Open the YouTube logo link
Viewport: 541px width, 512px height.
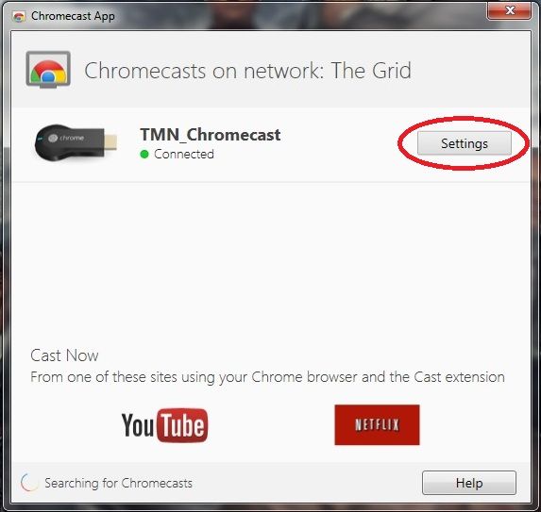point(164,425)
